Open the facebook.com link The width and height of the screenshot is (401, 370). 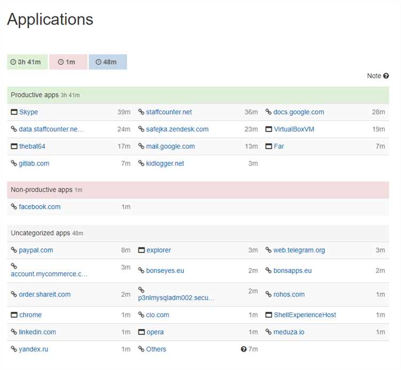point(40,207)
